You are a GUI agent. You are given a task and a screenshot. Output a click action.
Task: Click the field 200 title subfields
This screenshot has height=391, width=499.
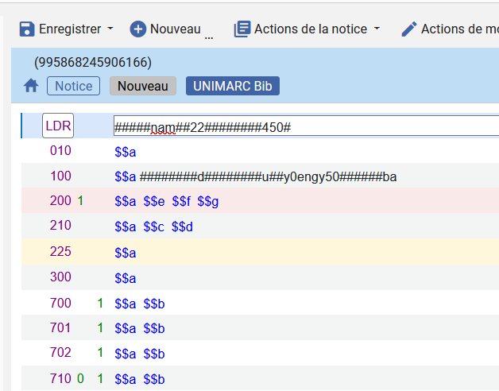coord(167,202)
